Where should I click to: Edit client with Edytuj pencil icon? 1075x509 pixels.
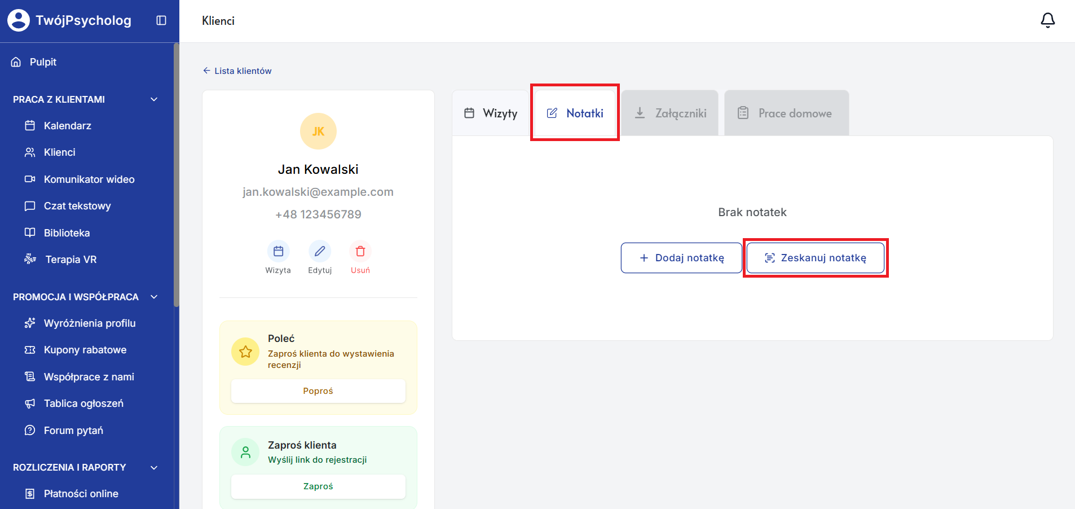tap(320, 251)
